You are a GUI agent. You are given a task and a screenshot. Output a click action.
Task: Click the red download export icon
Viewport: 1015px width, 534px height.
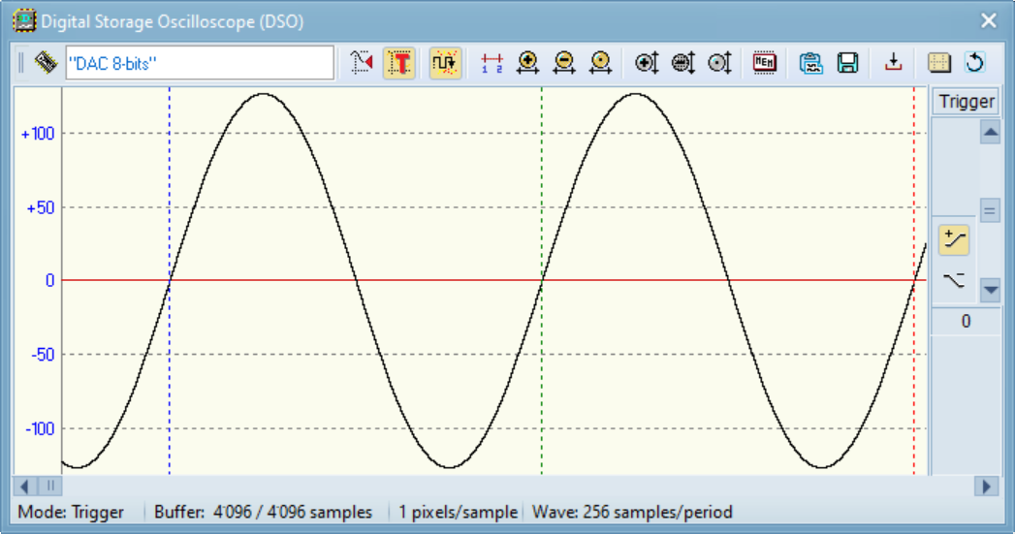pyautogui.click(x=893, y=63)
